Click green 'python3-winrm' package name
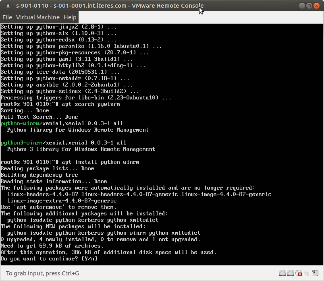 (x=21, y=143)
